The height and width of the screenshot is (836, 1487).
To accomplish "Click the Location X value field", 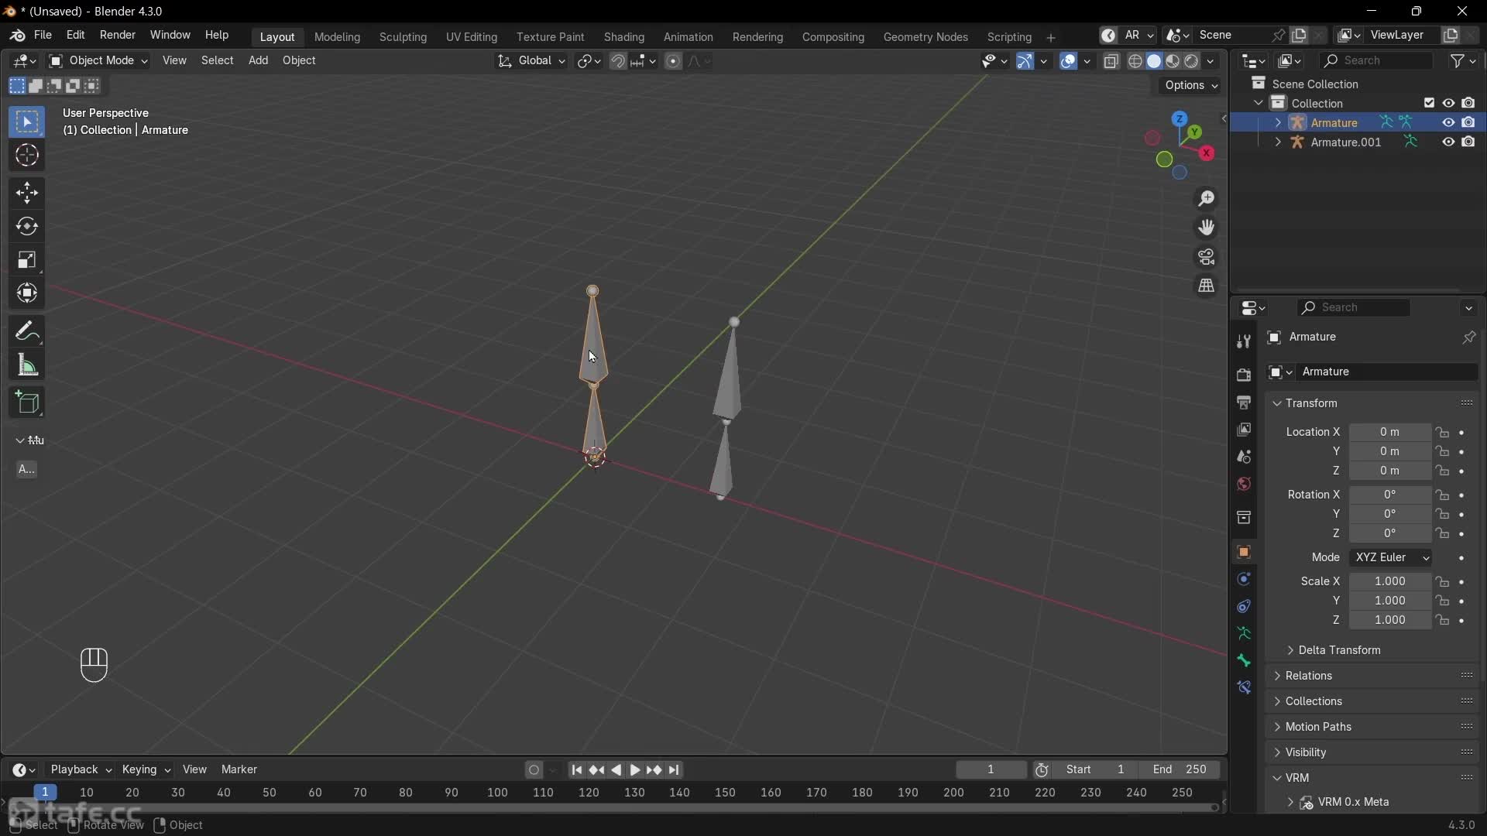I will click(x=1389, y=432).
